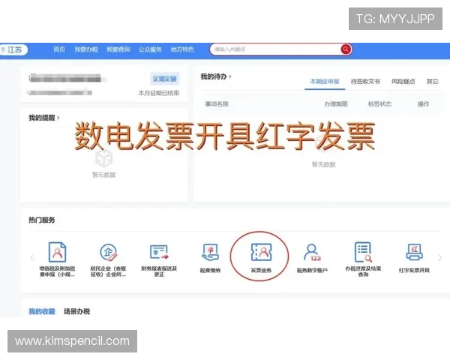Open the 我要查询 navigation menu
The image size is (450, 360).
click(118, 49)
